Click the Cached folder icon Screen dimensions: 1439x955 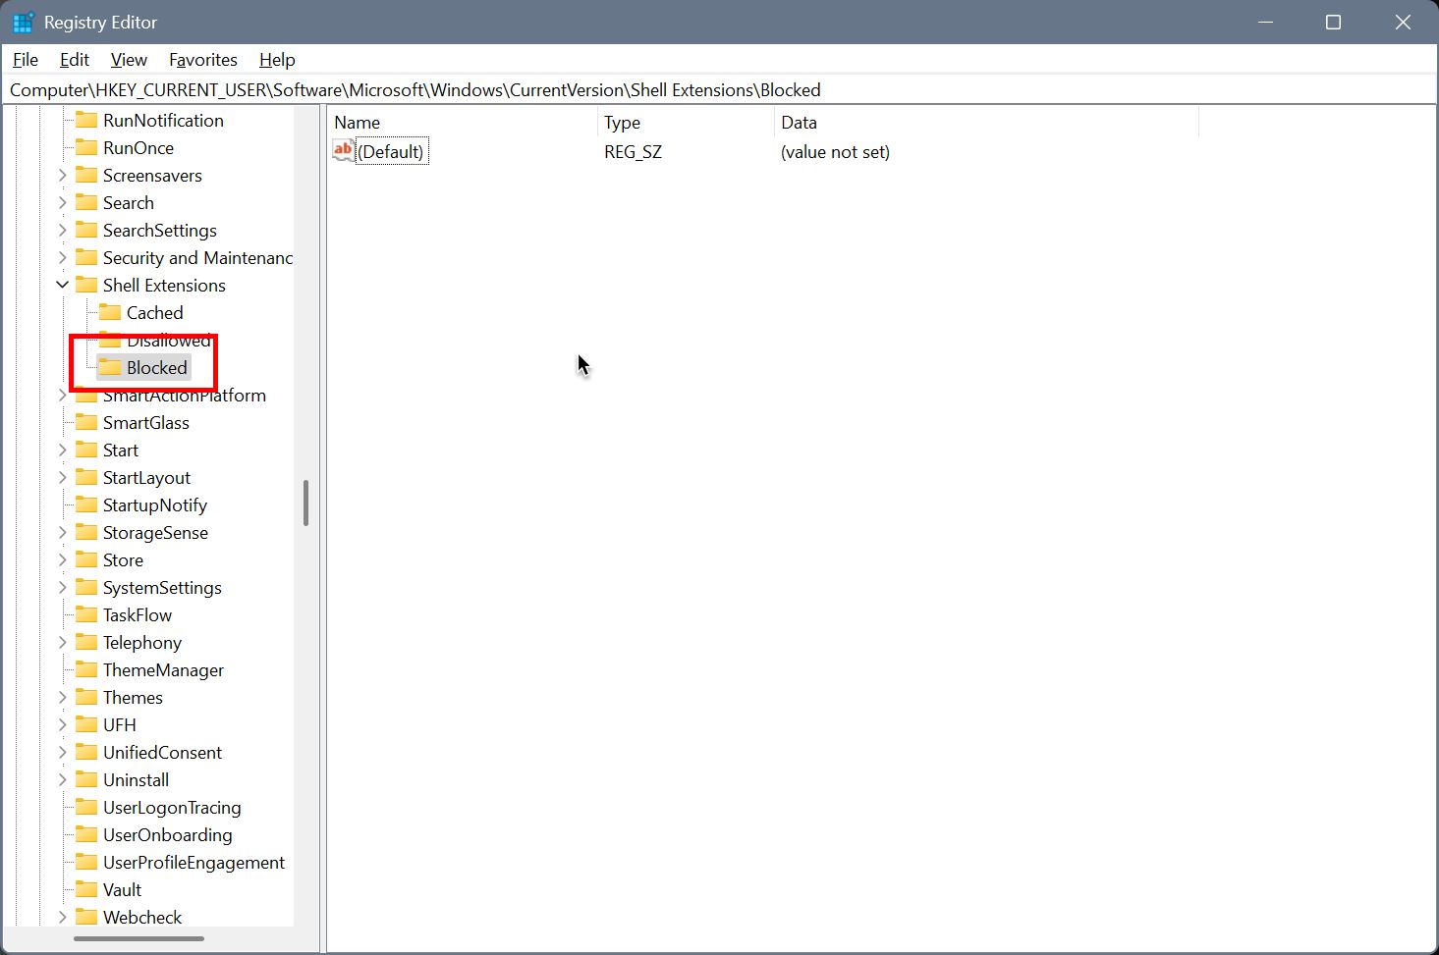(110, 312)
